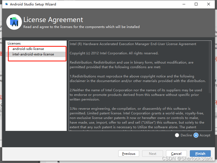Image resolution: width=217 pixels, height=163 pixels.
Task: Expand the intel-android-extra-license tree arrow
Action: (9, 54)
